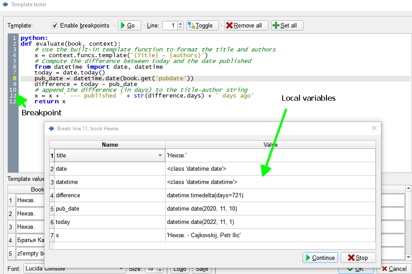
Task: Click line number 8 in the gutter
Action: tap(15, 78)
